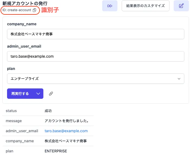Screen dimensions: 190x157
Task: Focus the admin_user_email input field
Action: pyautogui.click(x=96, y=56)
